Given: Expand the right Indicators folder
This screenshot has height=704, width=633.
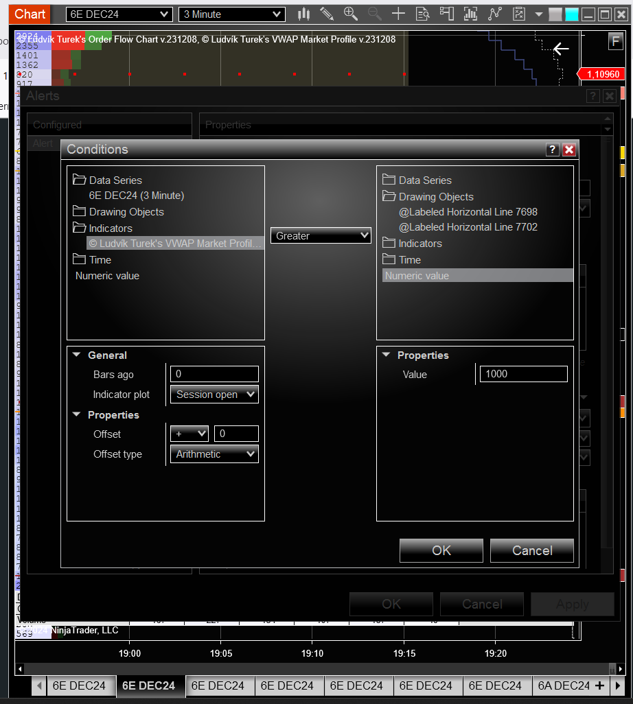Looking at the screenshot, I should click(389, 244).
